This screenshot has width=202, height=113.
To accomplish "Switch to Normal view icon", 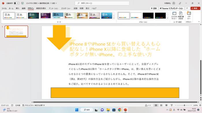I will 156,105.
